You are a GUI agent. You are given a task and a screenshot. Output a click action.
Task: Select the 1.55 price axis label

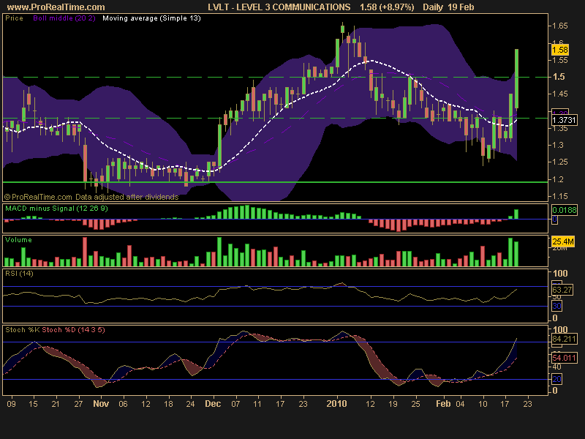[559, 60]
